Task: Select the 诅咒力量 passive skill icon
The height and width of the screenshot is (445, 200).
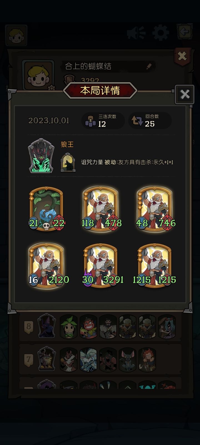Action: tap(68, 162)
